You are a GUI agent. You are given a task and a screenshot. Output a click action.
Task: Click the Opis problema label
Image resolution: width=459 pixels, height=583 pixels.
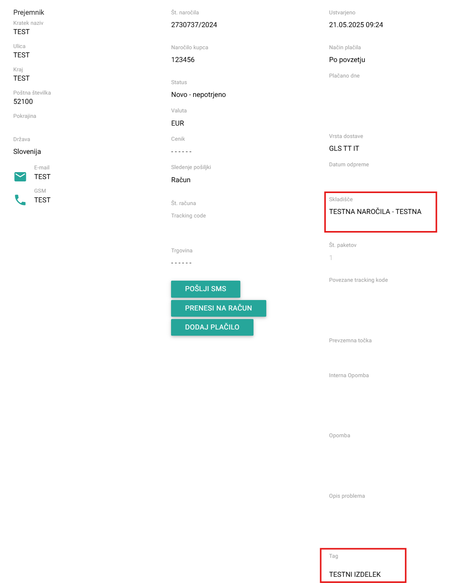pos(347,496)
